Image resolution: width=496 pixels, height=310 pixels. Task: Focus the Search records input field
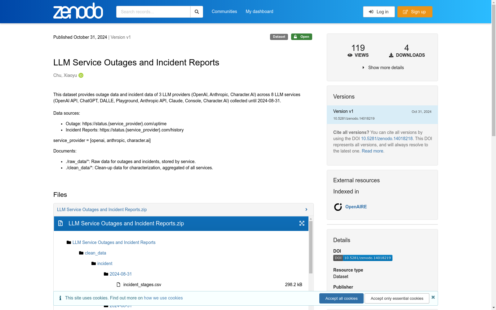153,12
